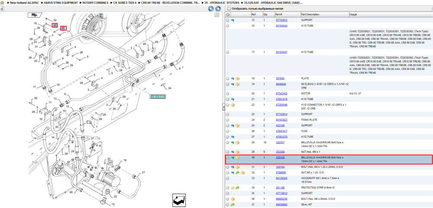The height and width of the screenshot is (208, 433).
Task: Click the large black return arrow icon
Action: click(x=179, y=200)
